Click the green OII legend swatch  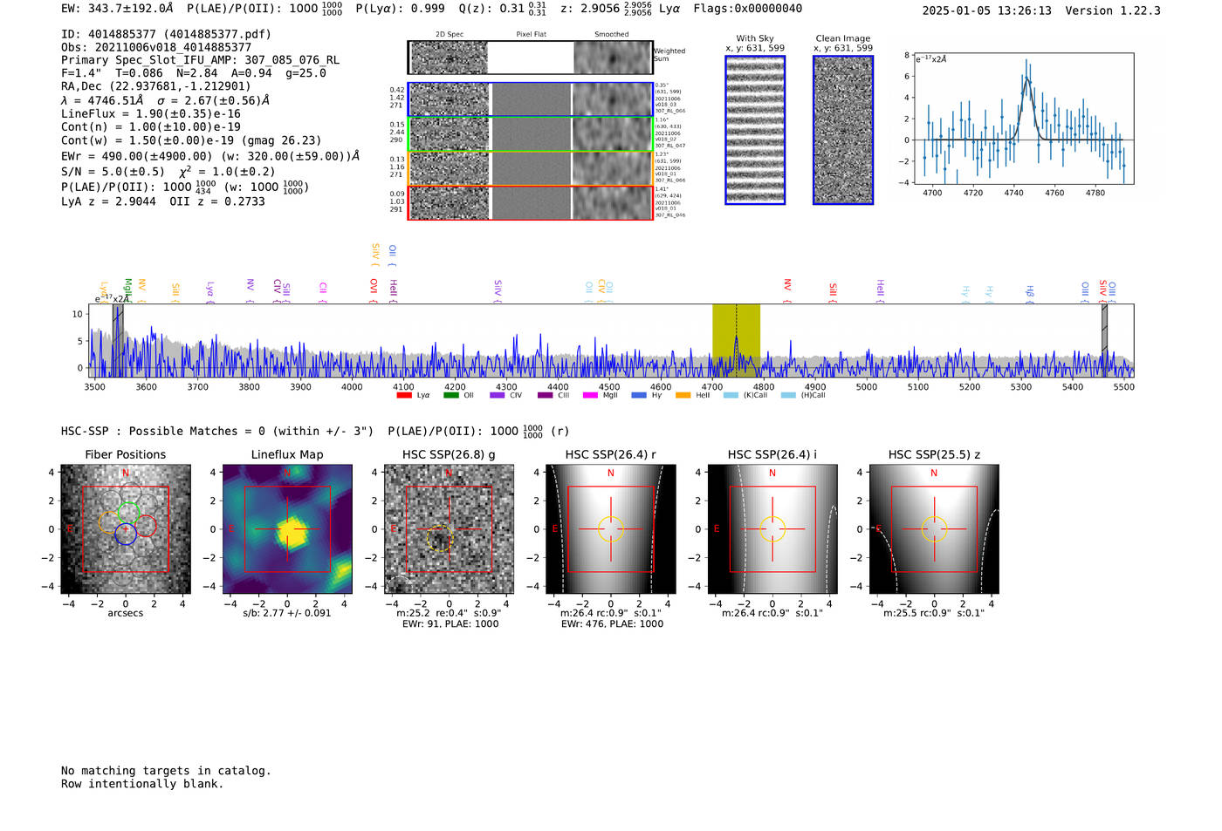451,395
